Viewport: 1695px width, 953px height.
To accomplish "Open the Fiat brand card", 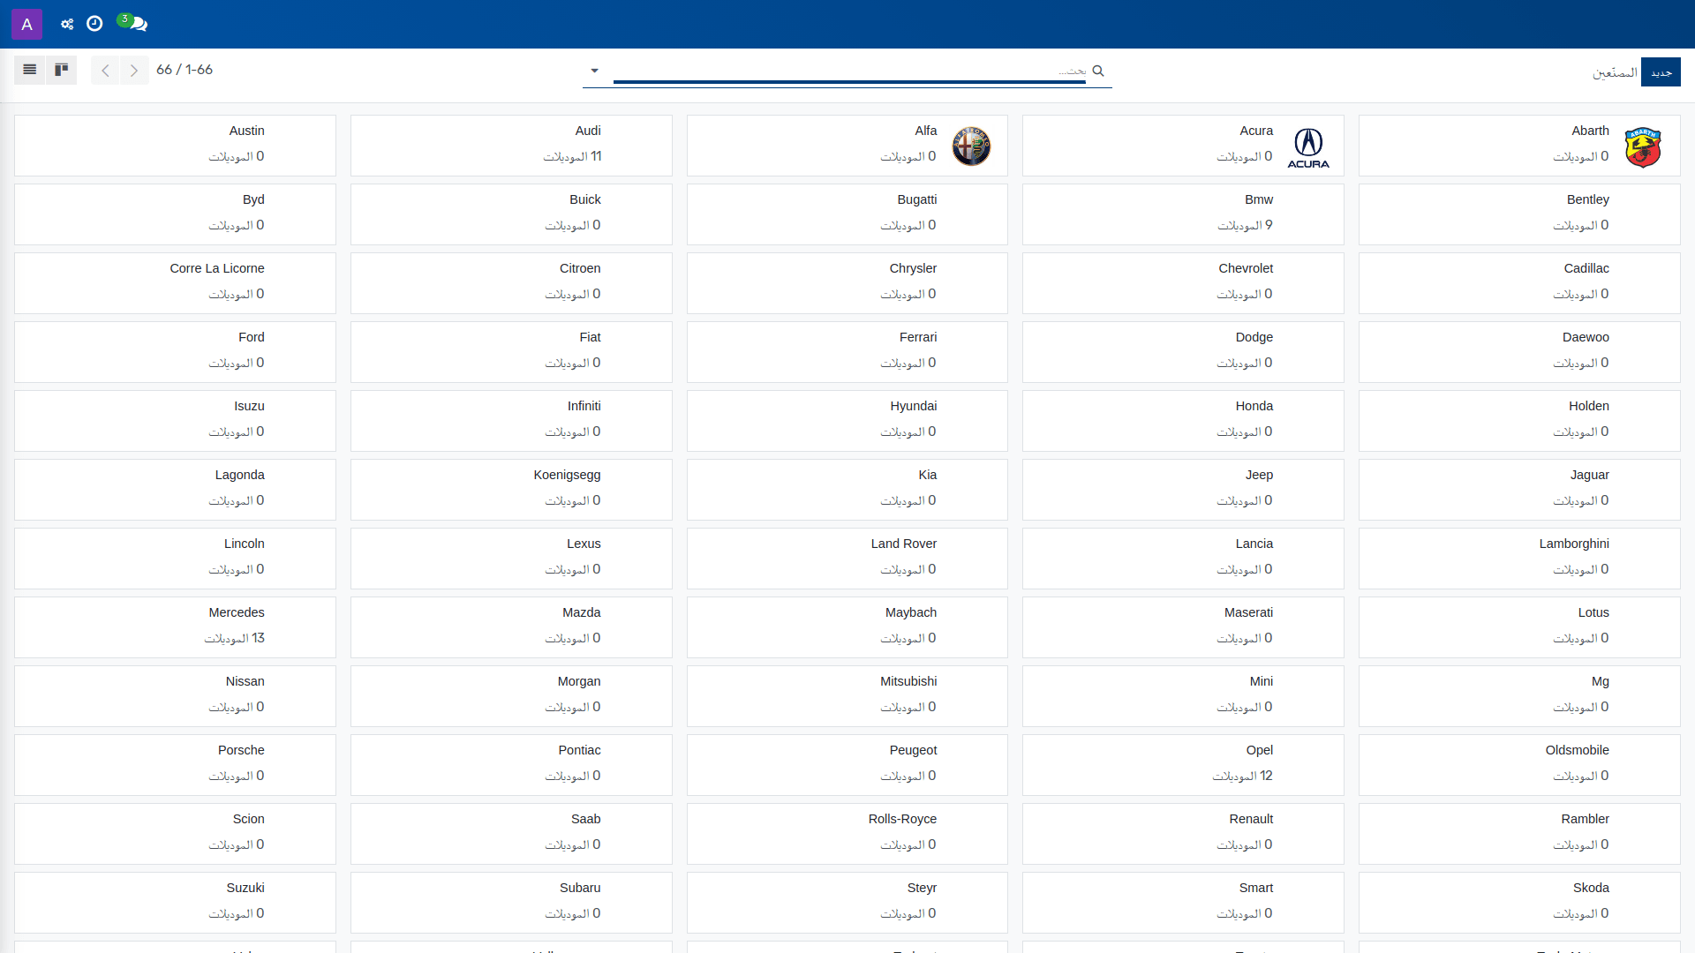I will tap(511, 352).
